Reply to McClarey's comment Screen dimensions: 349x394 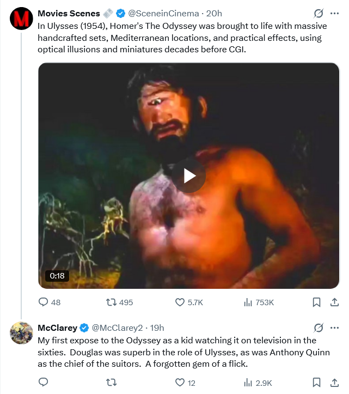[x=43, y=383]
